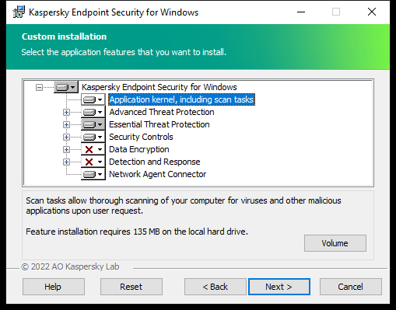This screenshot has height=310, width=396.
Task: Click the 'Custom installation' heading
Action: click(64, 37)
